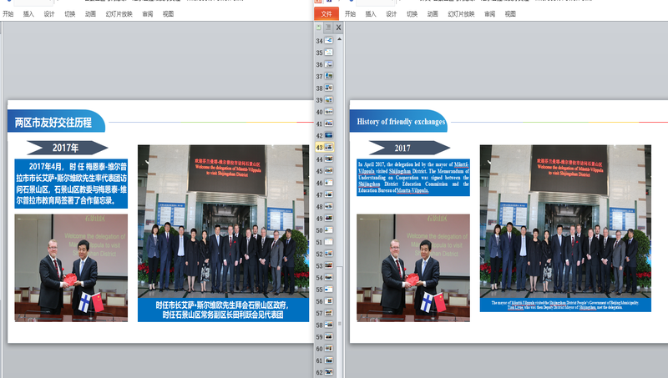
Task: Select slide 37 thumbnail
Action: [328, 76]
